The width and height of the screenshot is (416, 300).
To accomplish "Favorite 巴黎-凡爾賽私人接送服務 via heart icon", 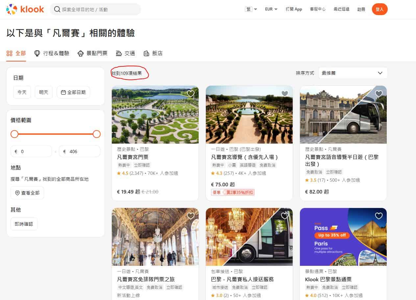I will (285, 216).
